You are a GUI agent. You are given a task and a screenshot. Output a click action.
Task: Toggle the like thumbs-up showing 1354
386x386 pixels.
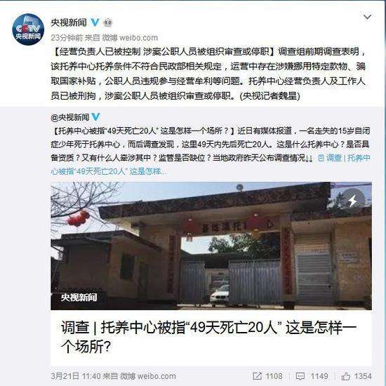point(357,376)
